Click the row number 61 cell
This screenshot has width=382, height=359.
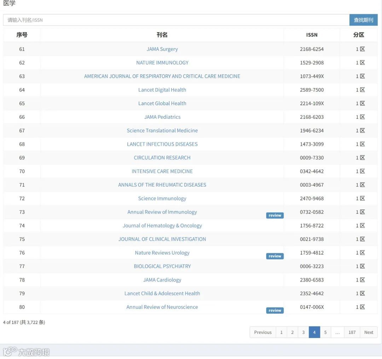22,49
